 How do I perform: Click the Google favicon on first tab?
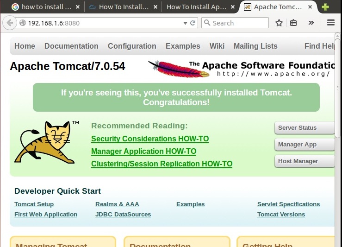(x=15, y=7)
